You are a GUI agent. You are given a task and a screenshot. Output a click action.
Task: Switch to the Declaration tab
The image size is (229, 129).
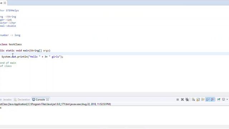point(24,100)
